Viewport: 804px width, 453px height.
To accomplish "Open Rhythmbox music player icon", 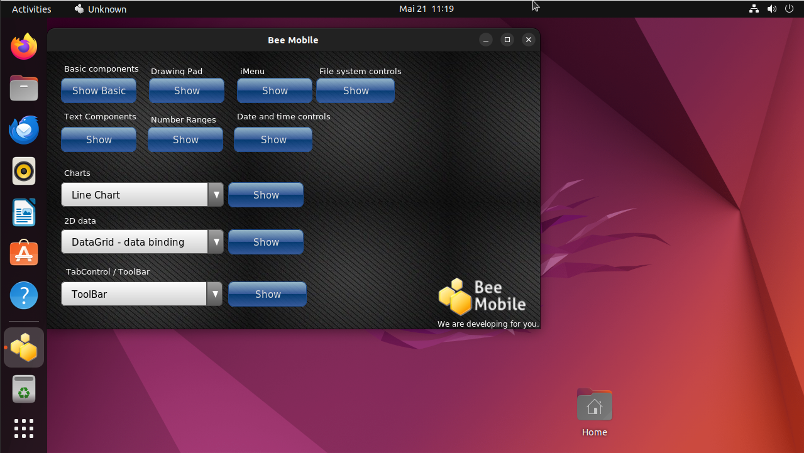I will pyautogui.click(x=24, y=171).
